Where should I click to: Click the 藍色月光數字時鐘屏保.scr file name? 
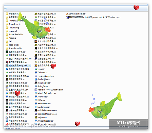point(20,59)
